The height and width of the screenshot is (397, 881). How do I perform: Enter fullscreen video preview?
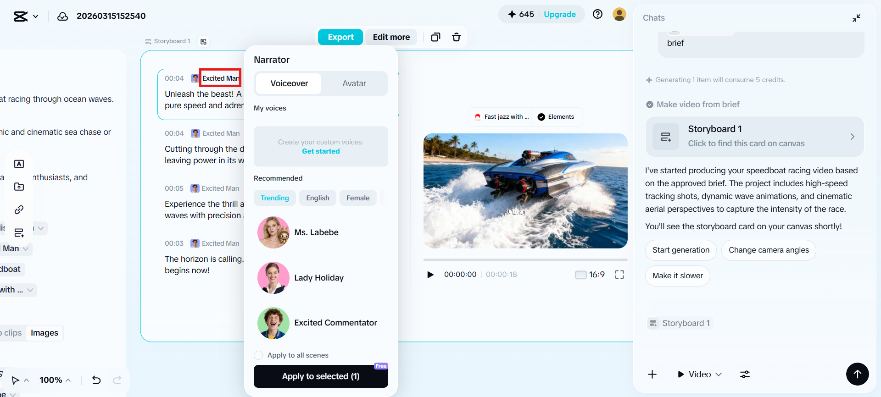[x=619, y=275]
